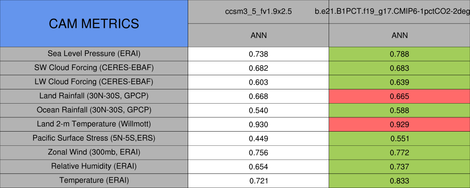Select Land 2-m Temperature (Willmott) row
This screenshot has height=188, width=470.
pyautogui.click(x=94, y=124)
